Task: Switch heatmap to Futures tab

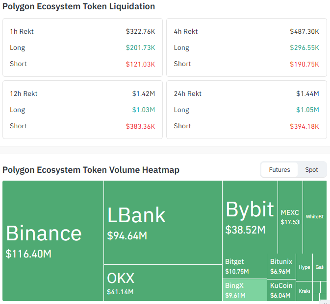Action: [279, 169]
